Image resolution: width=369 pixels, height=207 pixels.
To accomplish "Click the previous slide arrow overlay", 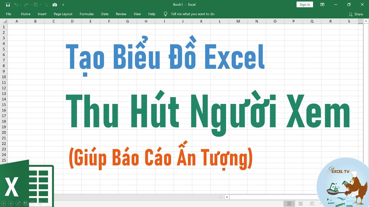I will pyautogui.click(x=4, y=203).
